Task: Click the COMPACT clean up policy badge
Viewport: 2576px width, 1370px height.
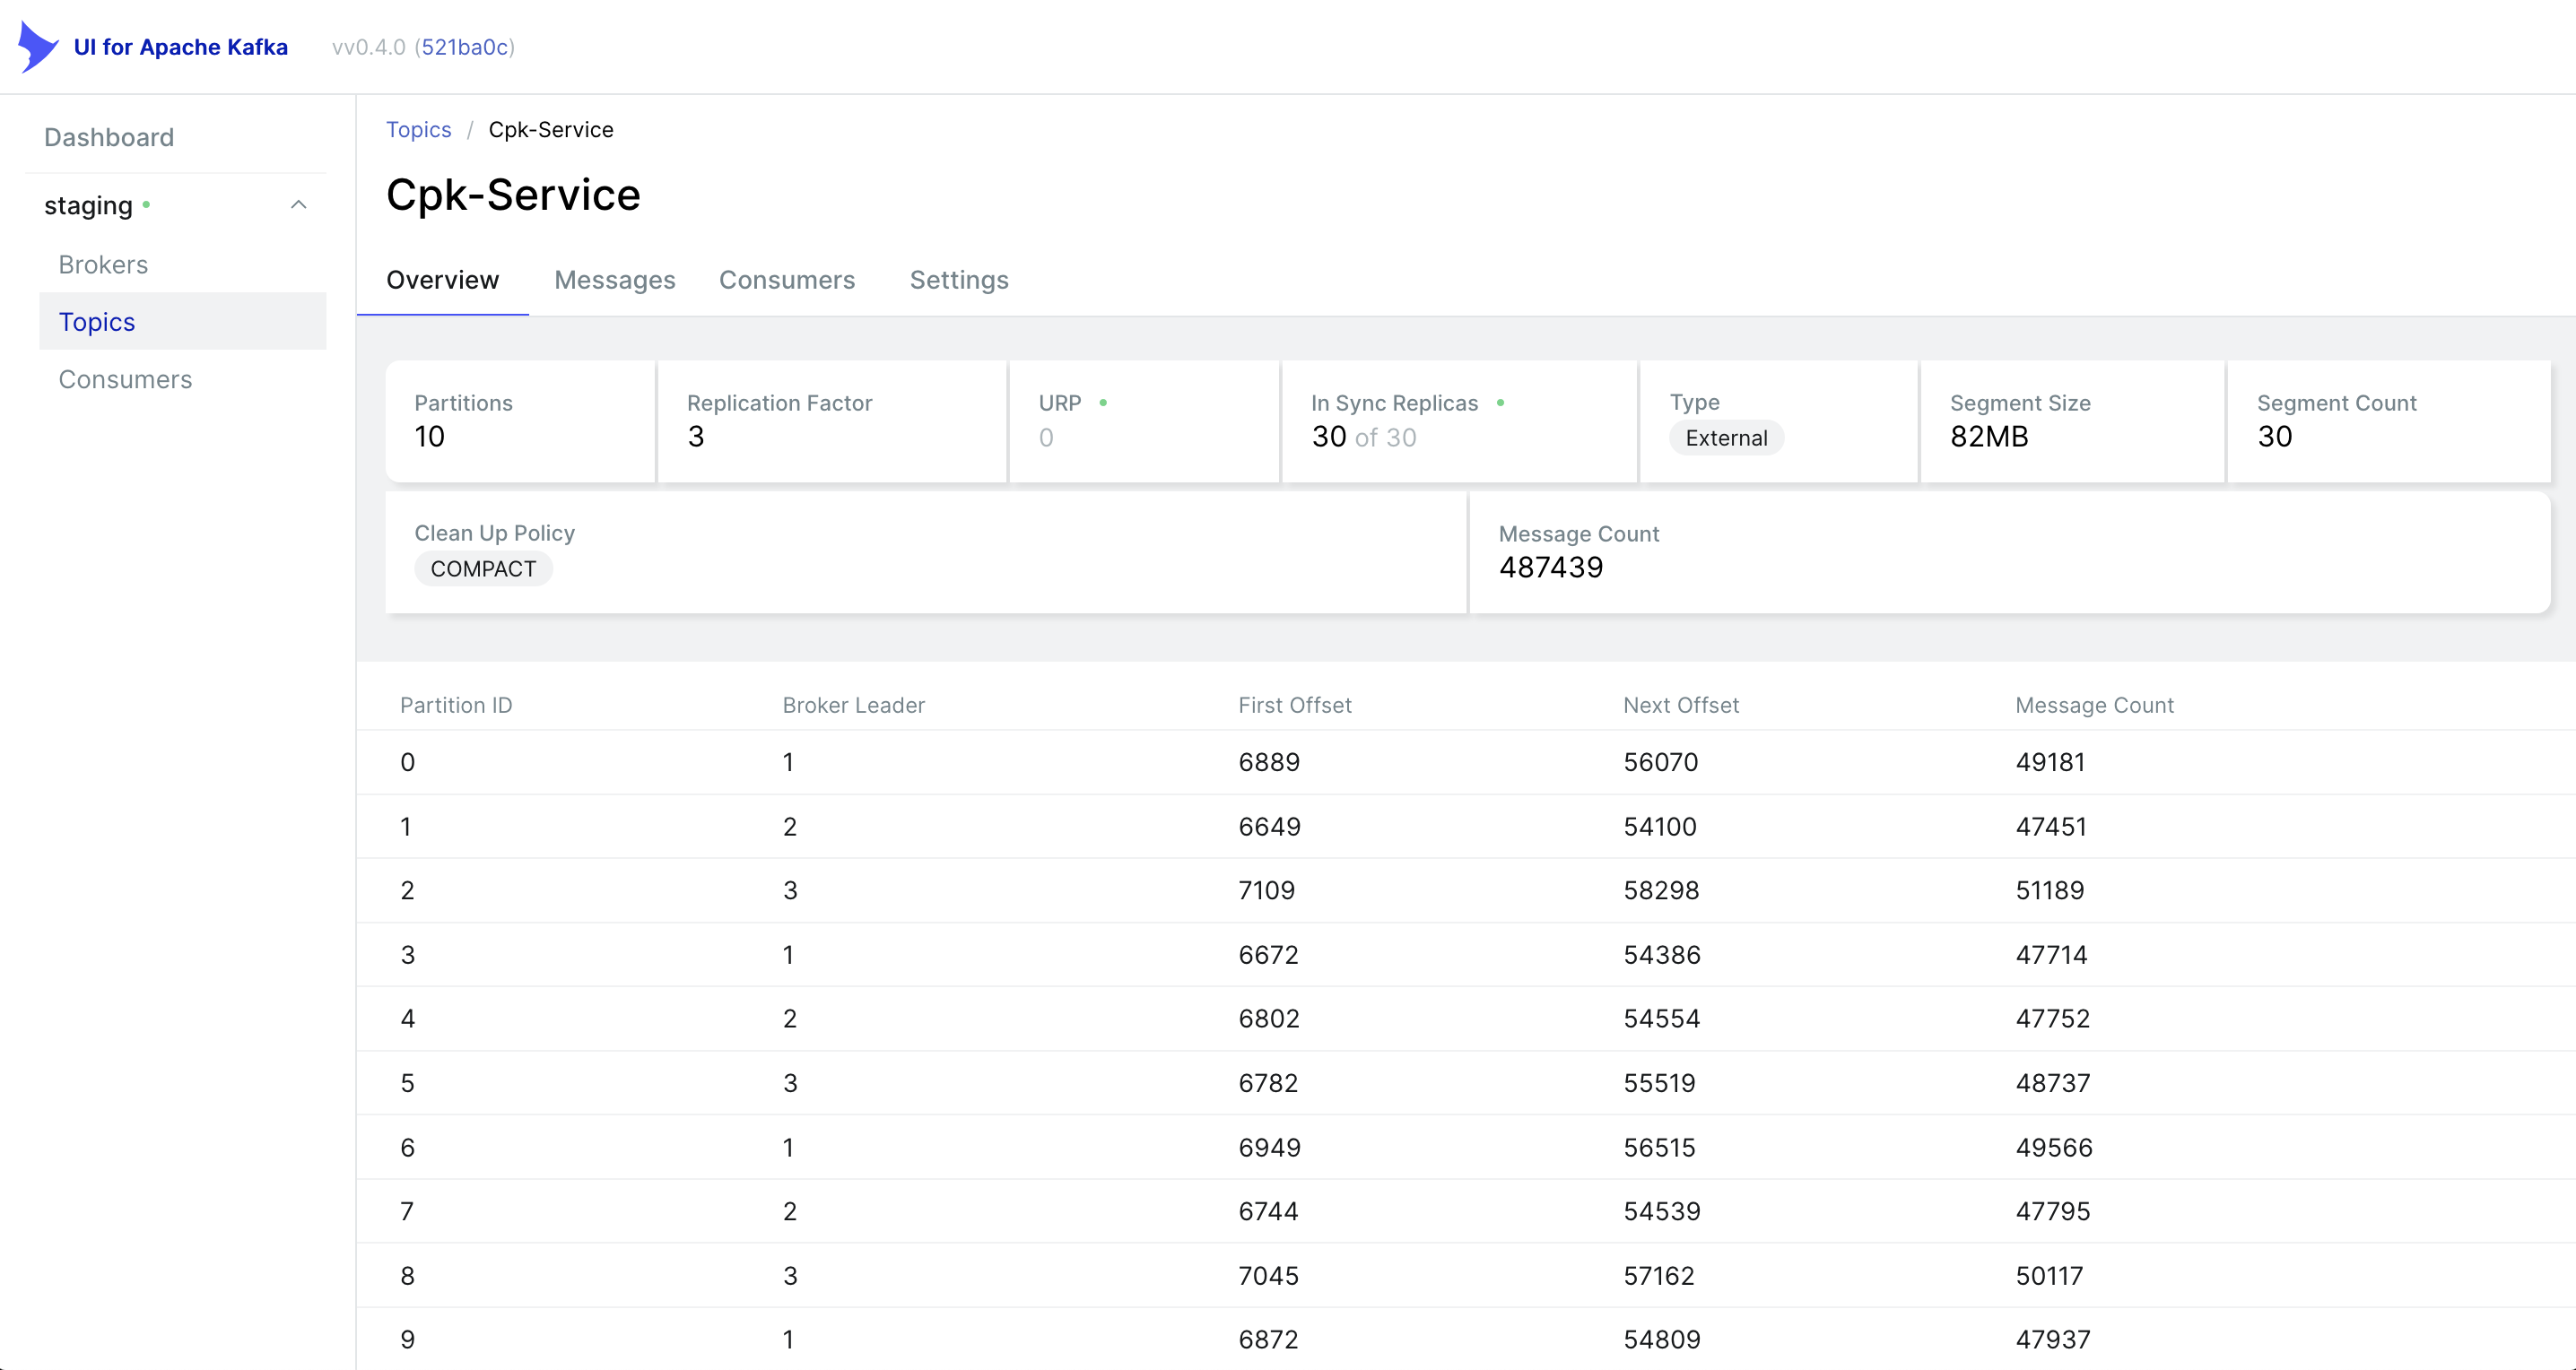Action: click(483, 568)
